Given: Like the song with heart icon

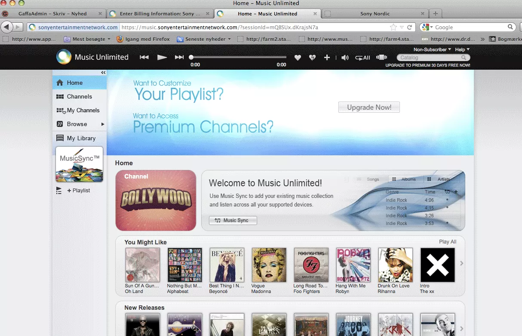Looking at the screenshot, I should coord(298,58).
